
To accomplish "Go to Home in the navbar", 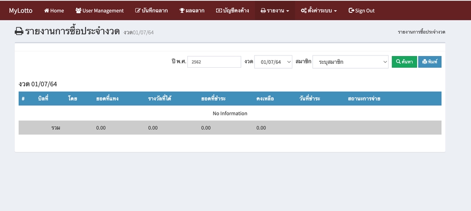I will pyautogui.click(x=54, y=10).
